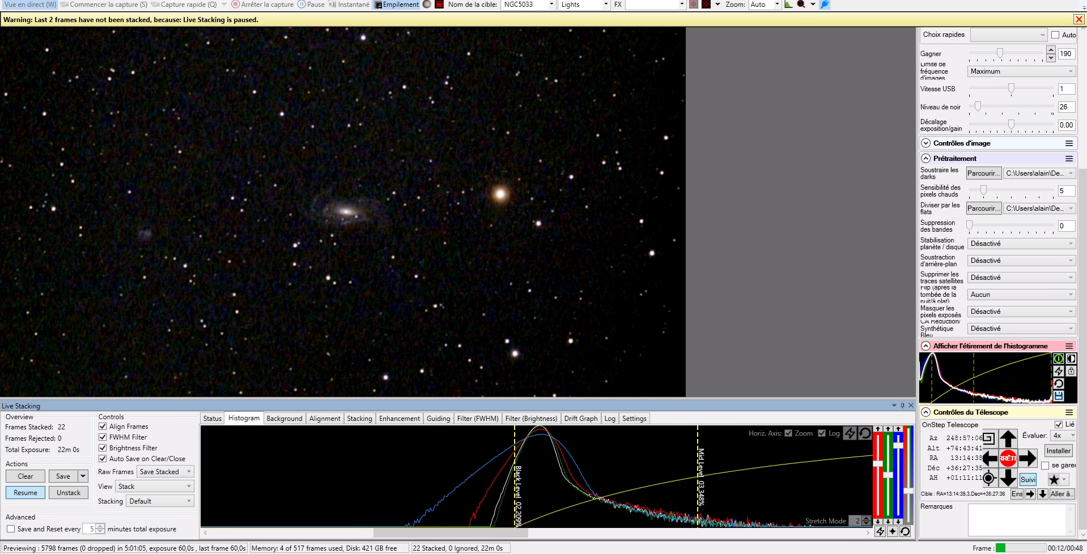Toggle the Horiz. Axis Zoom checkbox
Viewport: 1087px width, 554px height.
(788, 433)
